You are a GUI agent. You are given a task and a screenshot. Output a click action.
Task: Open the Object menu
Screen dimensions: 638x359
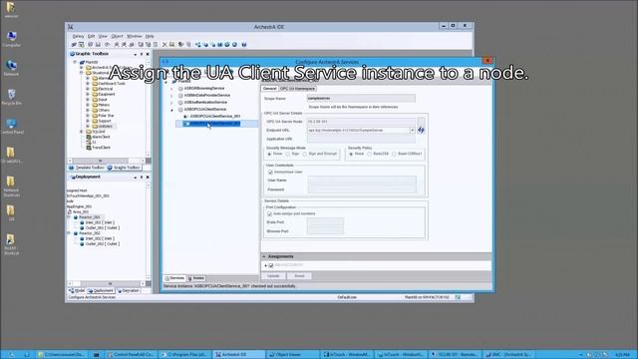117,36
